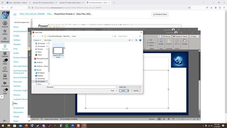Open Grades in the course menu
The height and width of the screenshot is (128, 227).
[x=16, y=36]
